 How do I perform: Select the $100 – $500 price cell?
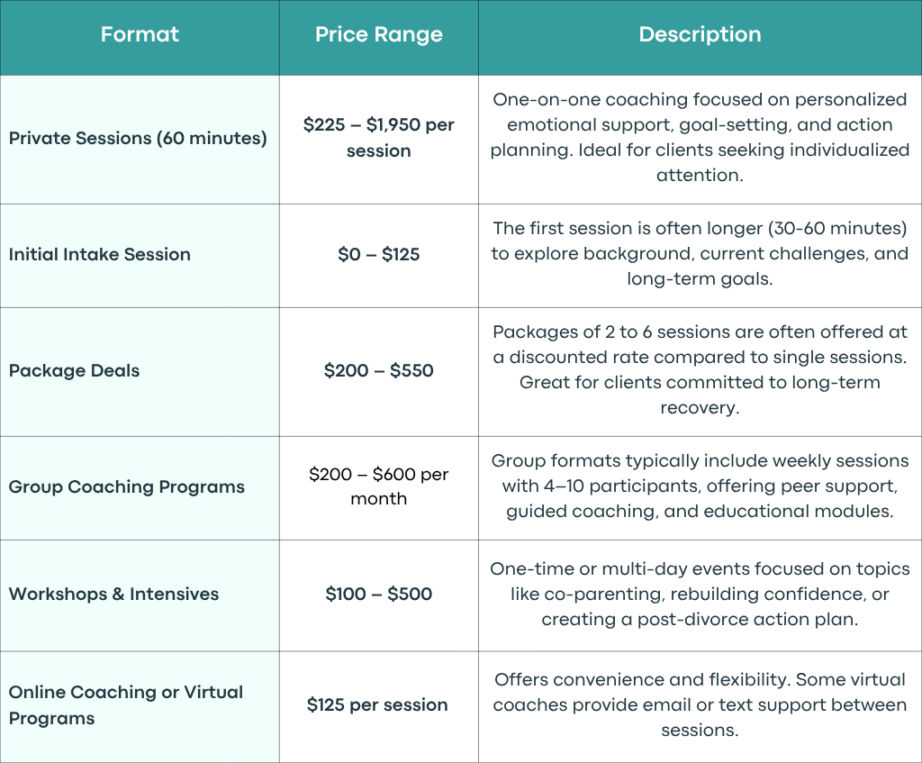[x=379, y=595]
